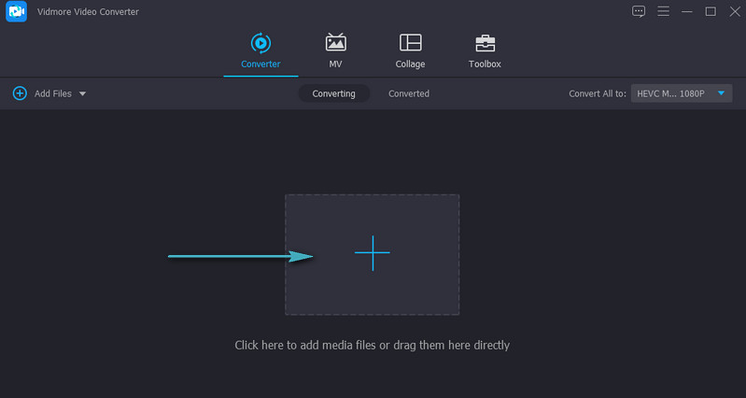Open the Toolbox briefcase icon
Screen dimensions: 746x398
click(485, 43)
